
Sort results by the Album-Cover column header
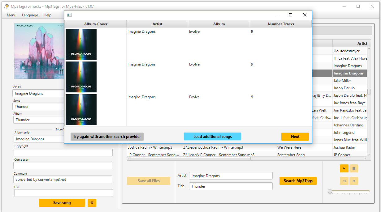tap(96, 24)
